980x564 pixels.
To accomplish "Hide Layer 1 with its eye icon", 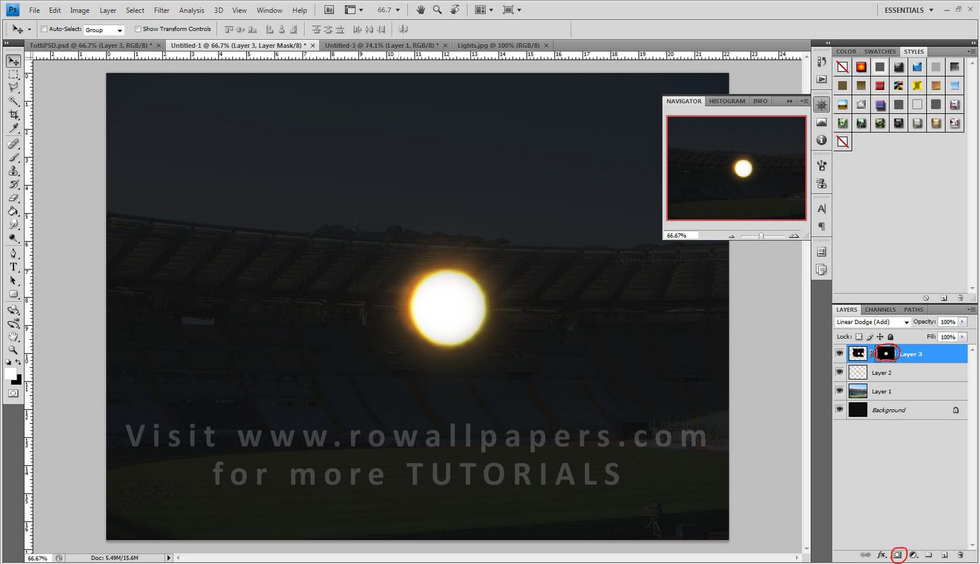I will click(x=840, y=391).
